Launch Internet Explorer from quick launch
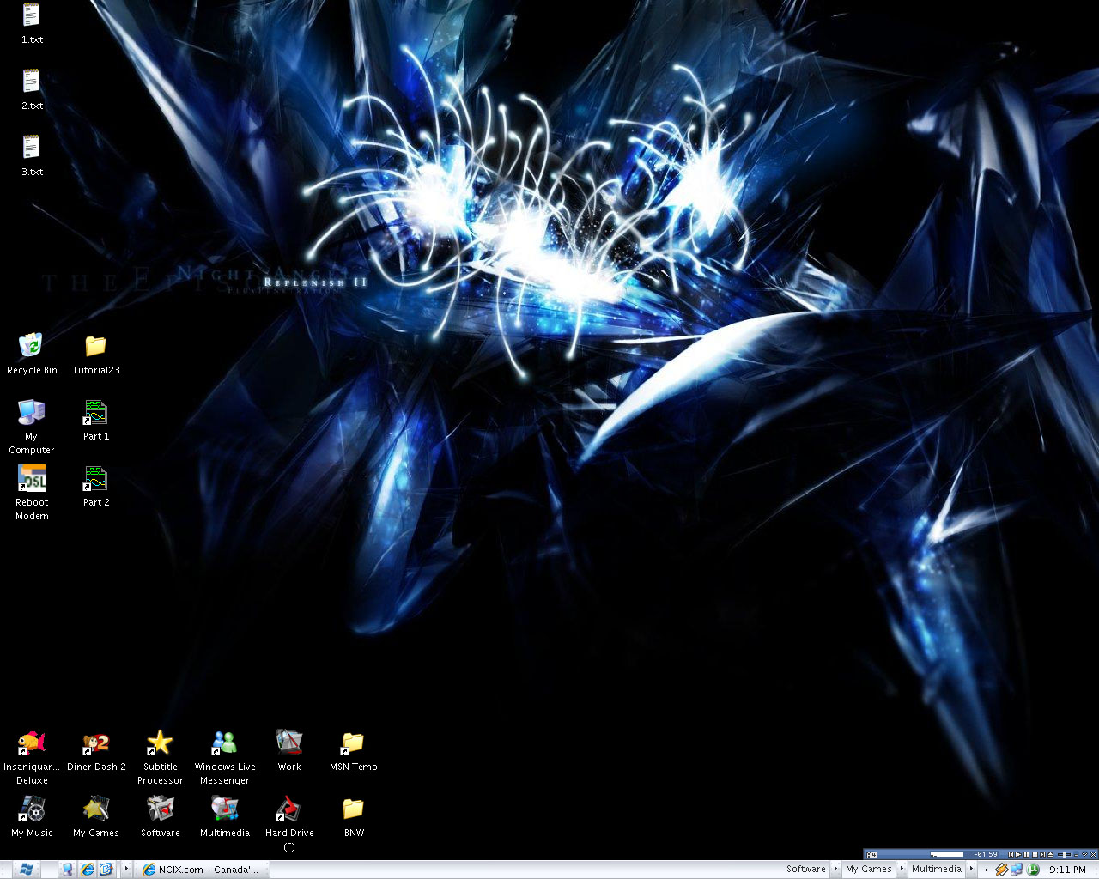The height and width of the screenshot is (879, 1099). tap(87, 870)
